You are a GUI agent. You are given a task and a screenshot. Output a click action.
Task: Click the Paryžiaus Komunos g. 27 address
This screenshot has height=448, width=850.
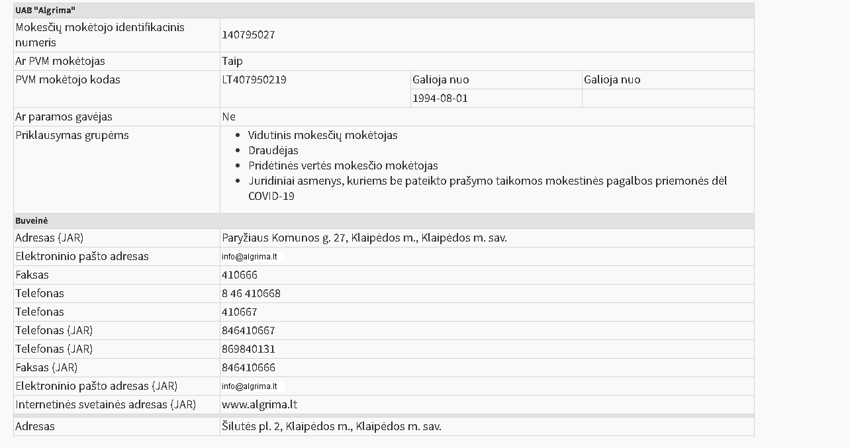364,238
